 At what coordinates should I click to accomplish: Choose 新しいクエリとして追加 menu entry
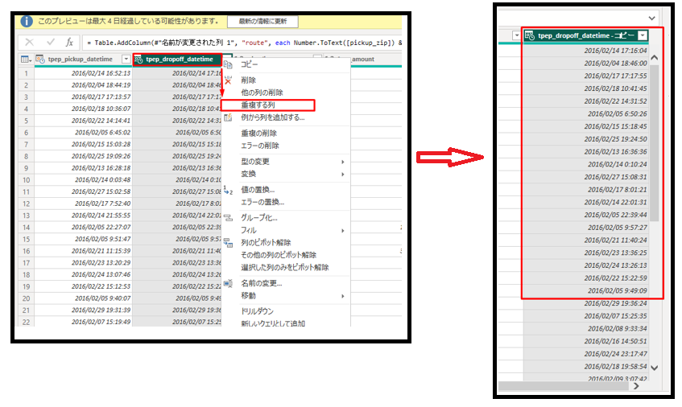[x=273, y=323]
